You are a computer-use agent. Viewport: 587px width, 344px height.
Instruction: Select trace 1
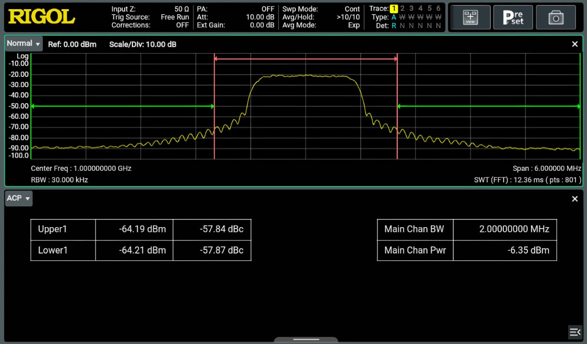[x=394, y=9]
